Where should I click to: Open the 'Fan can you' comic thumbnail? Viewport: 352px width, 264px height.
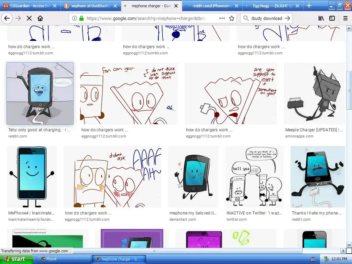point(129,93)
